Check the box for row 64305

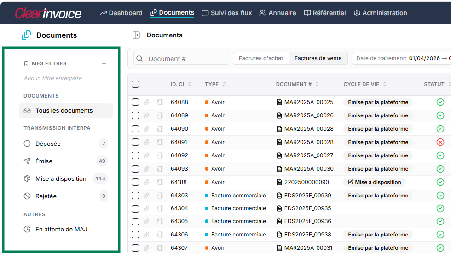tap(135, 221)
